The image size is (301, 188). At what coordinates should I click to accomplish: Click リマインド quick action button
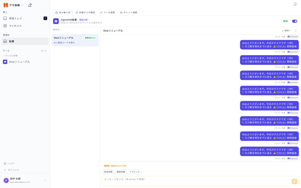pyautogui.click(x=135, y=172)
